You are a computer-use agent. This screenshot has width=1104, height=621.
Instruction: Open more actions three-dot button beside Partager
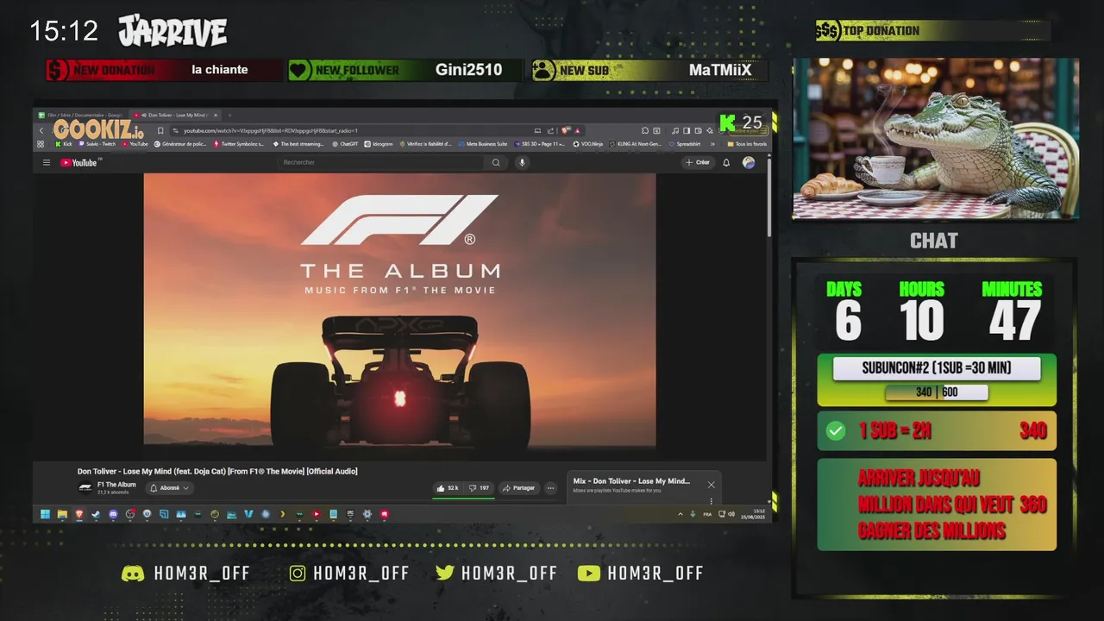point(550,488)
